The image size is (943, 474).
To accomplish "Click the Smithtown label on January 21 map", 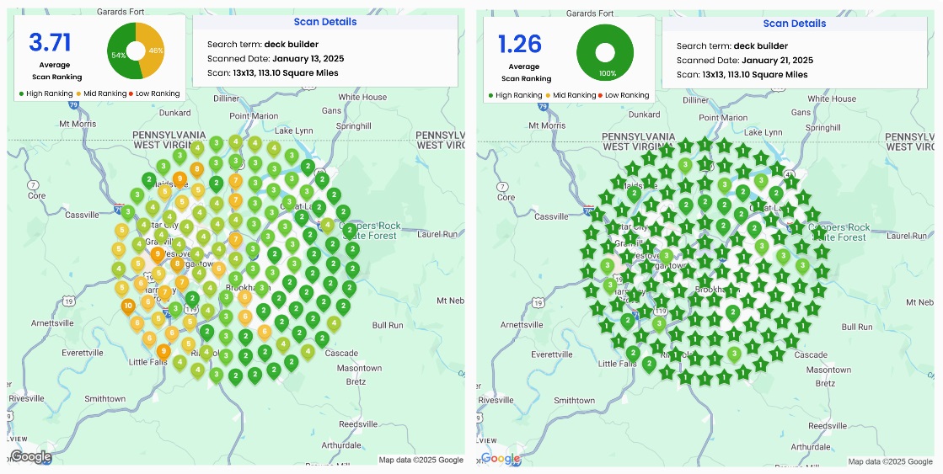I will click(x=575, y=400).
